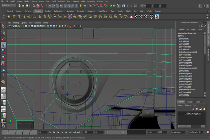Viewport: 210px width, 140px height.
Task: Select the Scale tool icon
Action: pyautogui.click(x=3, y=57)
